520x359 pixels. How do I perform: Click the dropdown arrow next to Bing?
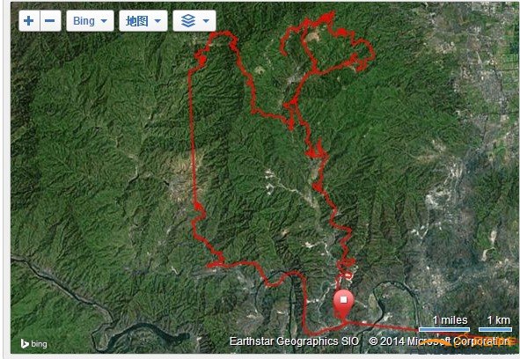tap(104, 21)
